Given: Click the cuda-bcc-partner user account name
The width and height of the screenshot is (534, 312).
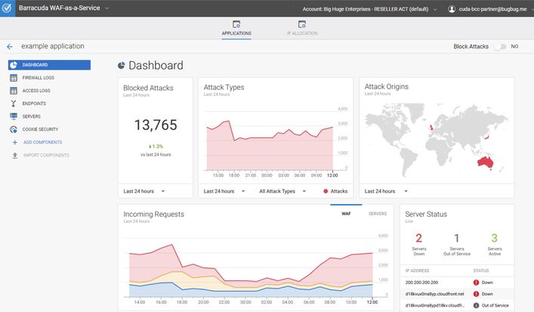Looking at the screenshot, I should click(492, 9).
